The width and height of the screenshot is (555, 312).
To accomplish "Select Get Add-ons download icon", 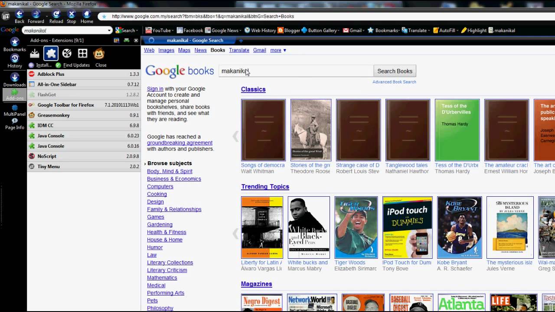I will point(35,53).
